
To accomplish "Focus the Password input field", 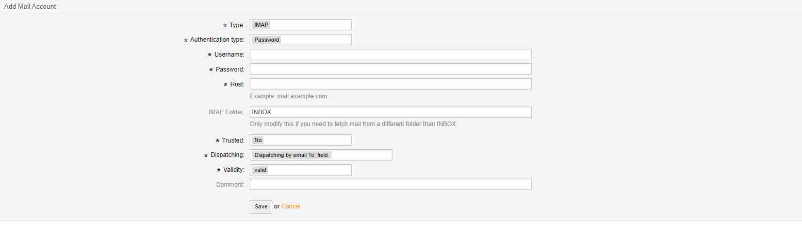I will [390, 69].
